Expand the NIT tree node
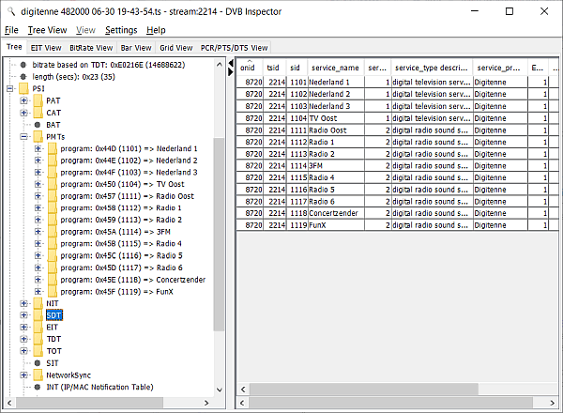 [23, 303]
